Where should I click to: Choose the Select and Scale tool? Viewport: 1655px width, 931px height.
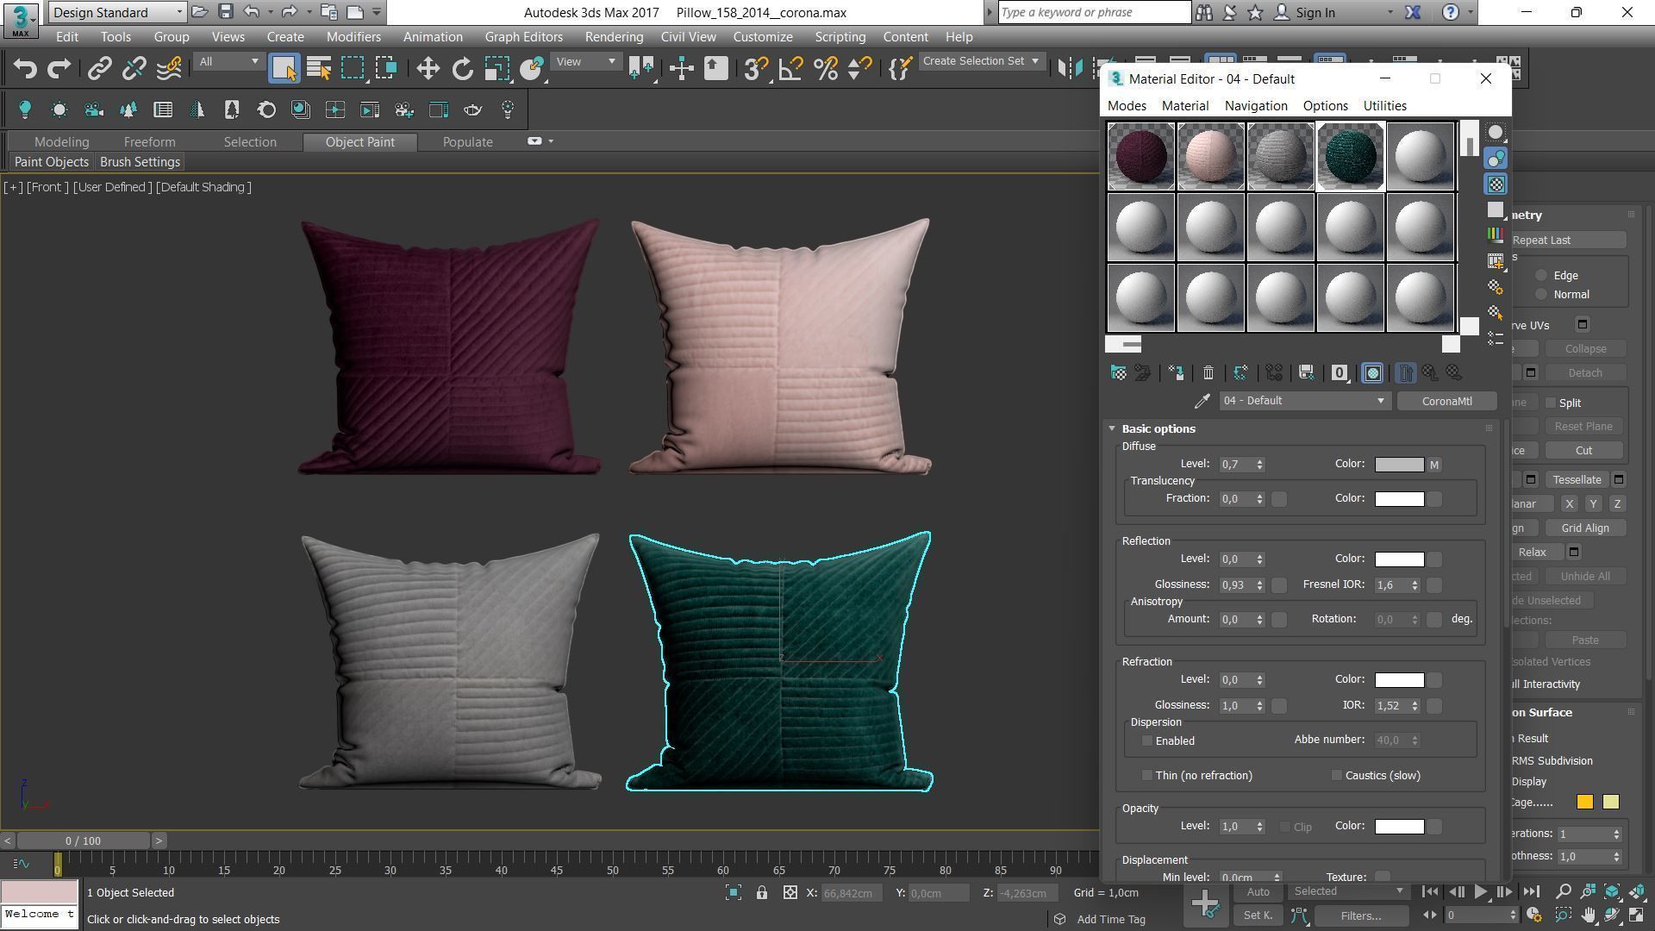click(x=496, y=68)
